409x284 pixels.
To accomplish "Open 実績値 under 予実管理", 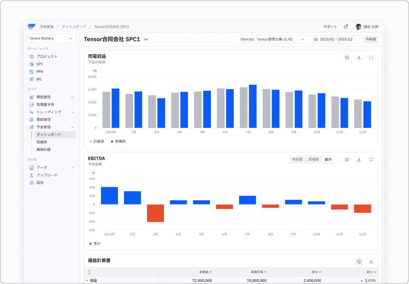I will (43, 142).
